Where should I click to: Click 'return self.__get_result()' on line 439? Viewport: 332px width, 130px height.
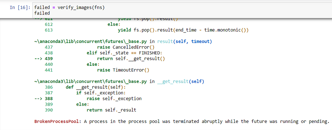click(x=131, y=59)
